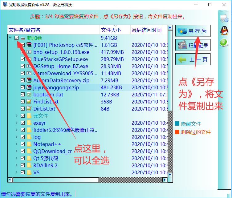Click the scroll up arrow of file list
Image resolution: width=232 pixels, height=198 pixels.
coord(170,28)
